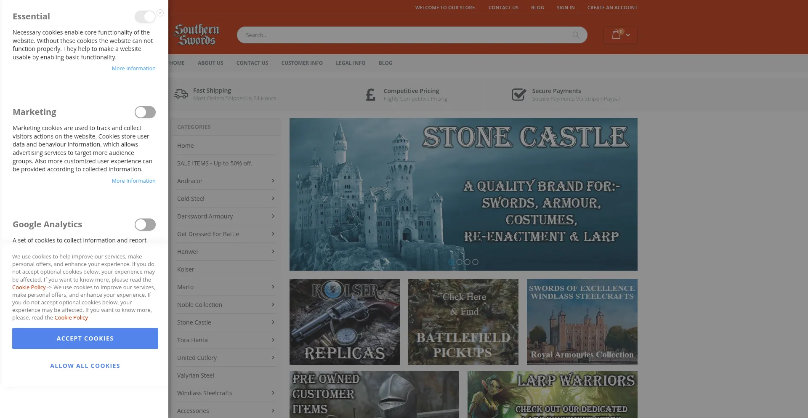808x418 pixels.
Task: Open the first Cookie Policy link
Action: (x=29, y=288)
